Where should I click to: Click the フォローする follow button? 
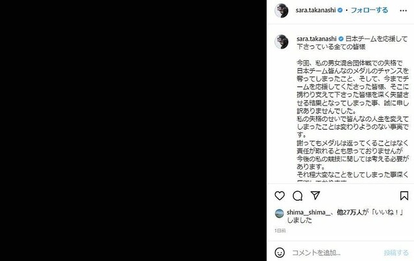pyautogui.click(x=369, y=10)
